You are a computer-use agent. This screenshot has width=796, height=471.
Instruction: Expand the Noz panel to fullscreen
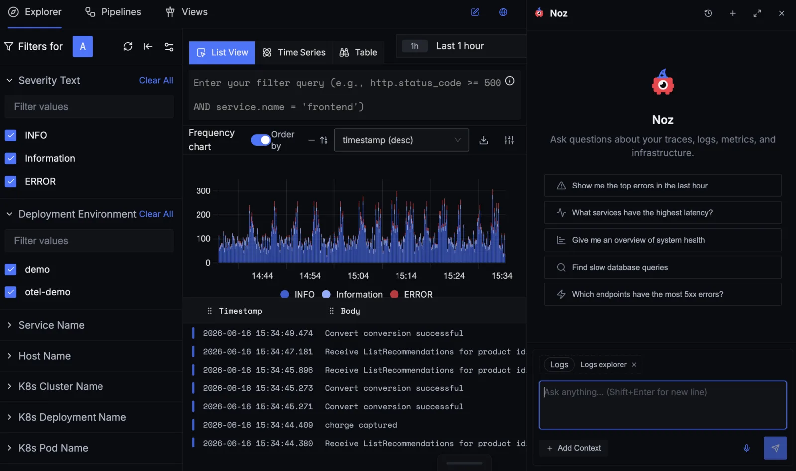coord(757,13)
